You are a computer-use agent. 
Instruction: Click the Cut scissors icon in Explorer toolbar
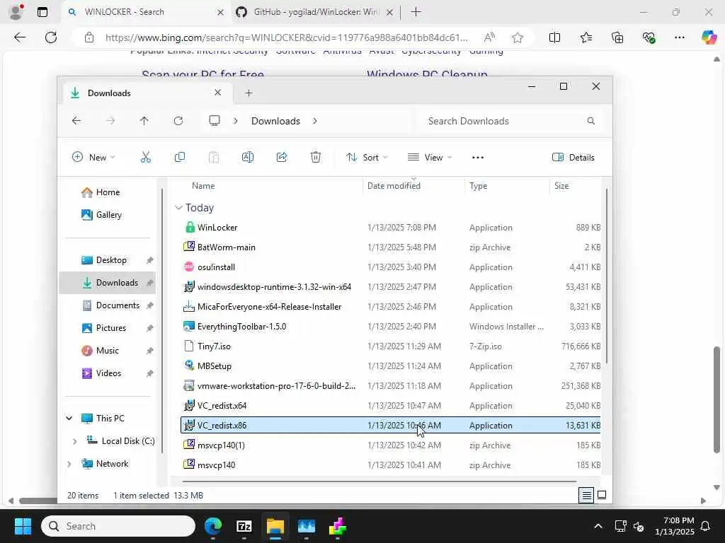(x=146, y=158)
